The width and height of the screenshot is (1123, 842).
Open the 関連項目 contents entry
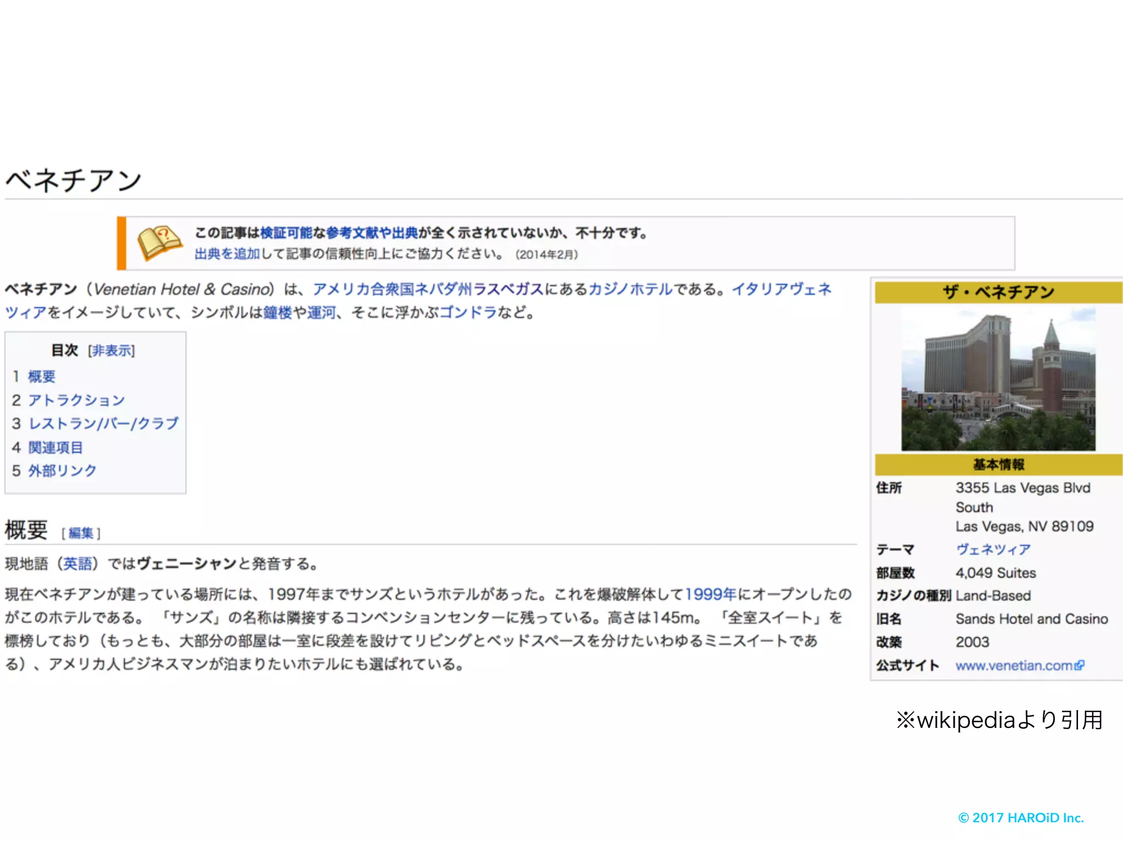point(55,447)
